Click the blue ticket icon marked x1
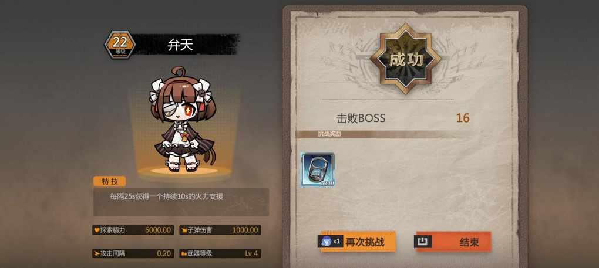 327,241
